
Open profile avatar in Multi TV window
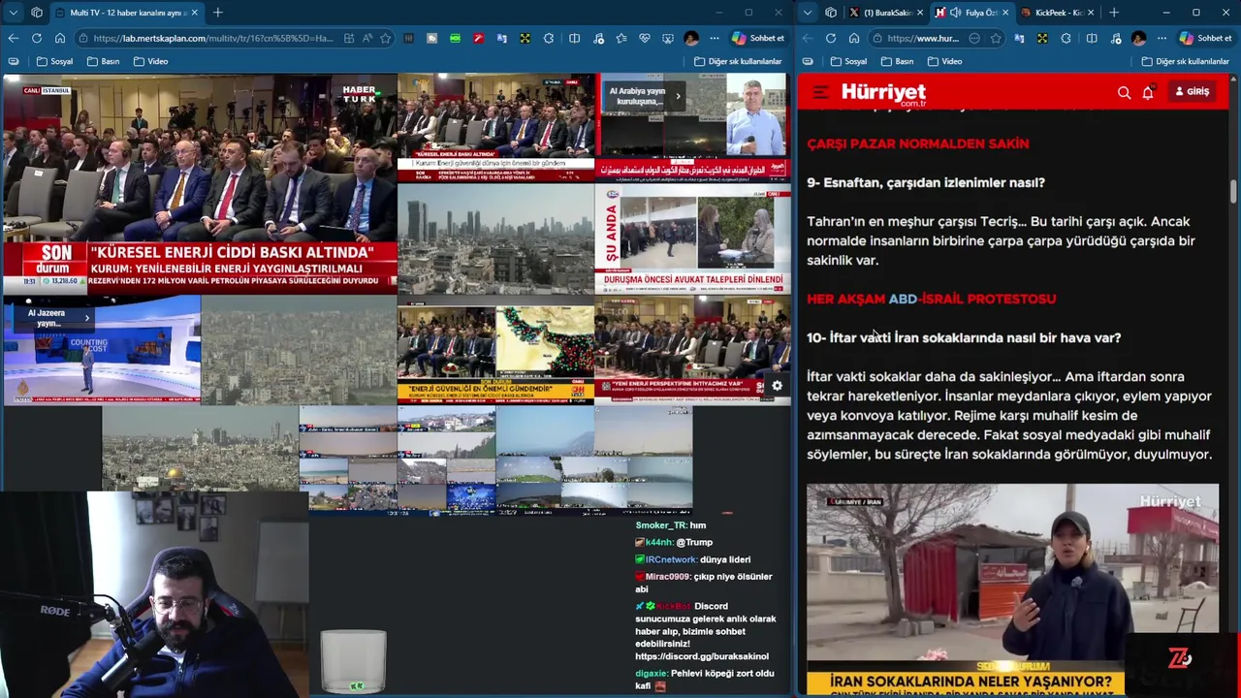pos(691,38)
